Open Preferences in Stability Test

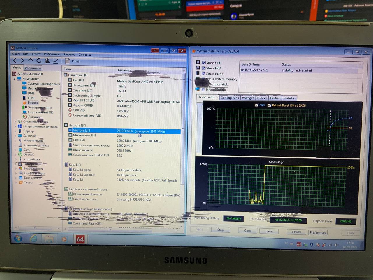pos(318,232)
